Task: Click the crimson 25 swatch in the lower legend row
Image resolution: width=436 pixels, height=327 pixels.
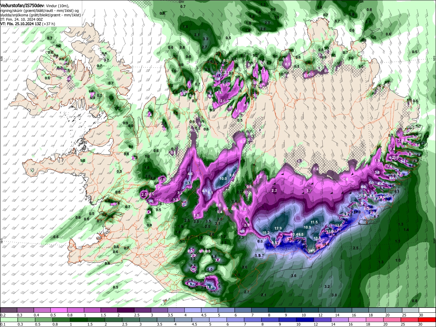Action: (x=409, y=320)
